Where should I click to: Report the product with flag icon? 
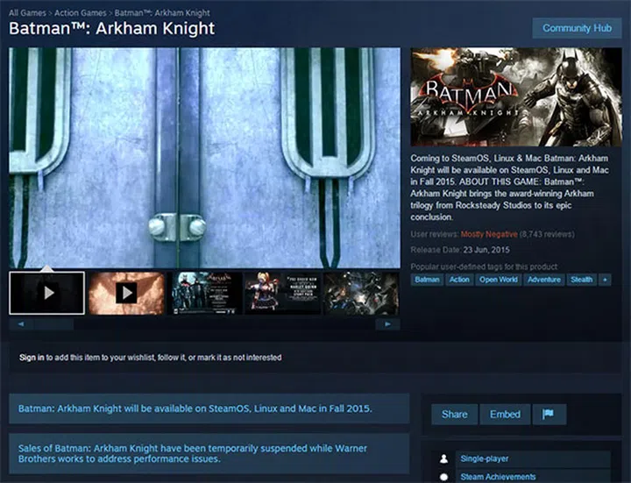(x=549, y=414)
